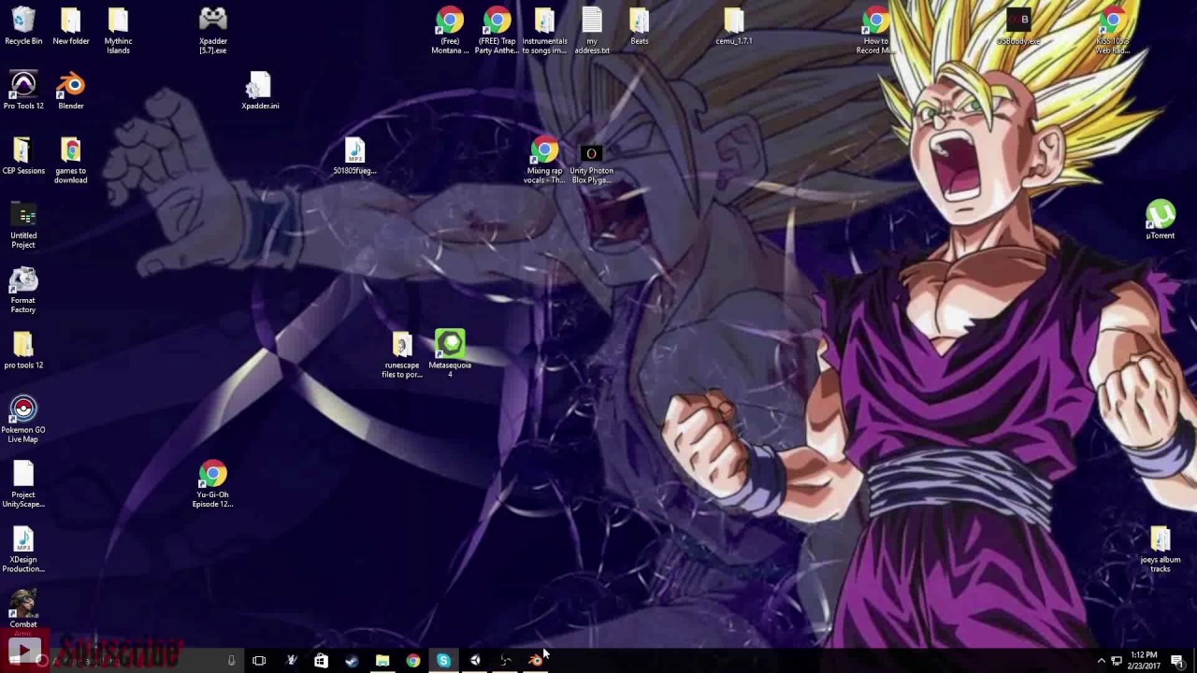Open Task View from the taskbar

(x=259, y=661)
